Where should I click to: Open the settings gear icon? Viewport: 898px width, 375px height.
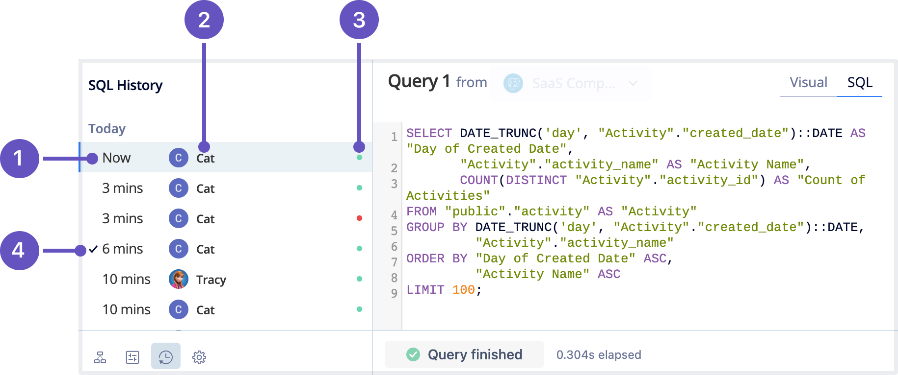click(x=199, y=357)
